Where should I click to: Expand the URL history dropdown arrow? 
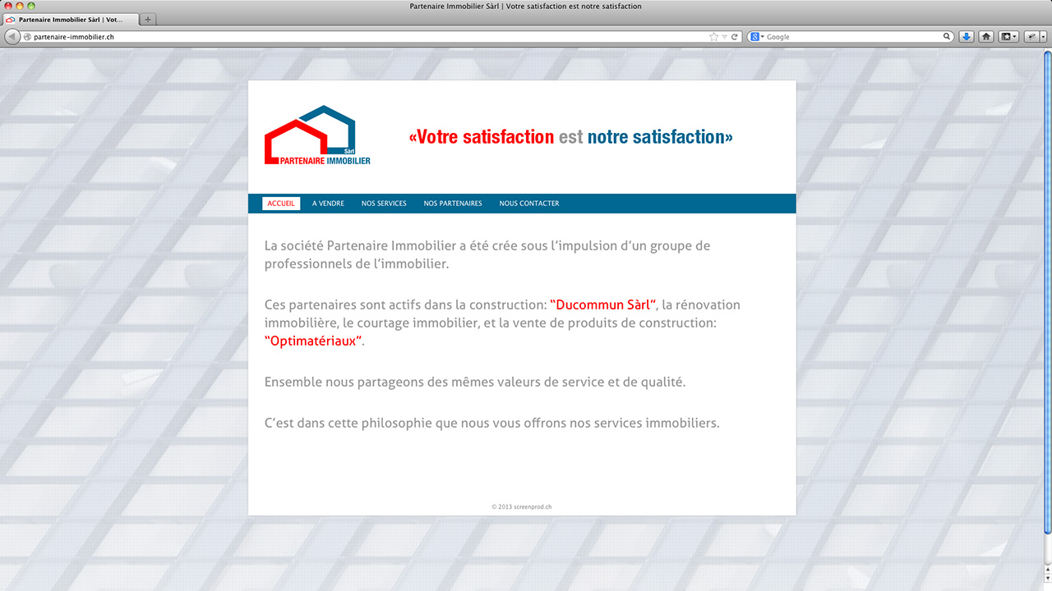coord(724,37)
